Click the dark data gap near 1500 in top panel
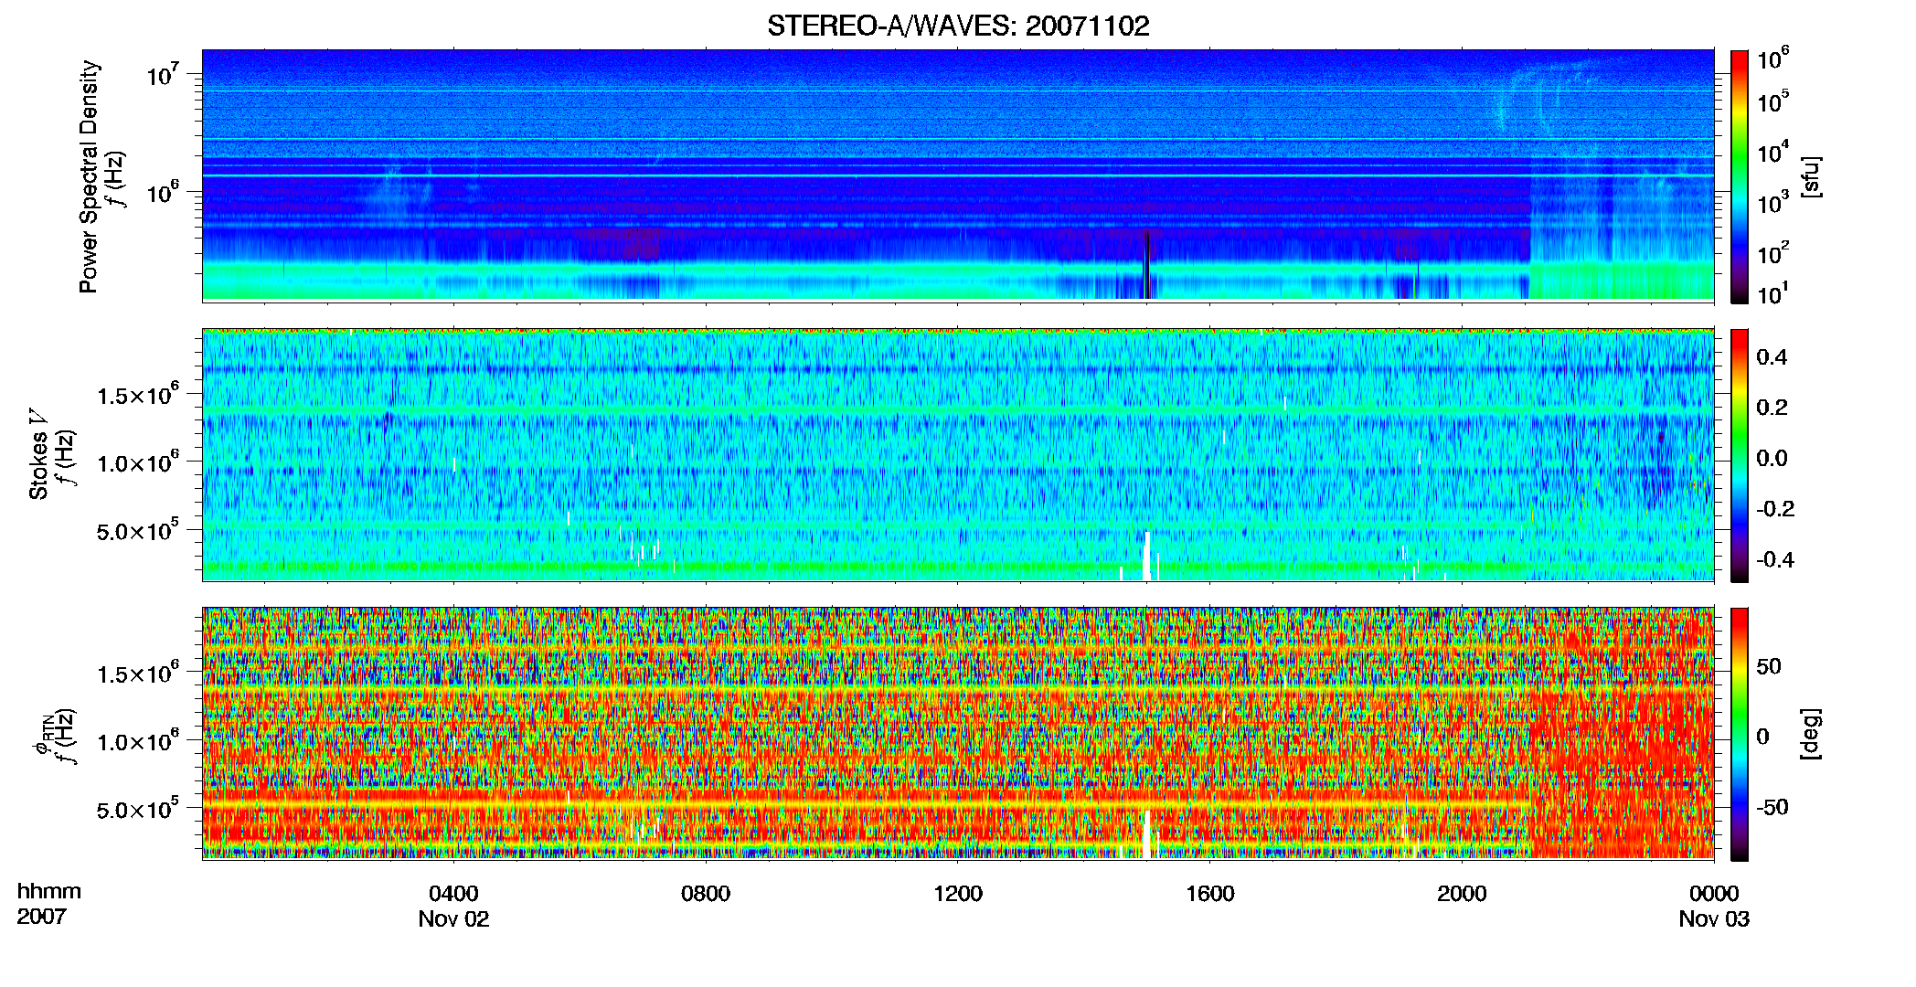 [1148, 265]
